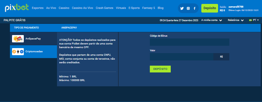Go to Esportes section

click(38, 8)
